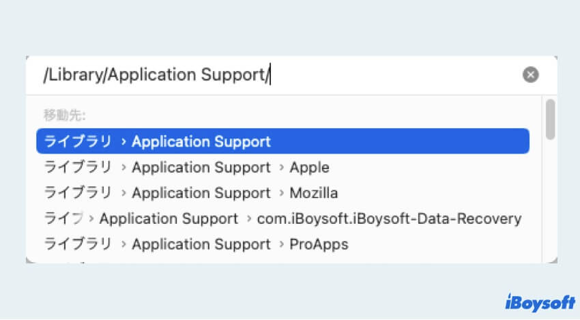The image size is (580, 320).
Task: Click the scrollbar track below the thumb
Action: (550, 205)
